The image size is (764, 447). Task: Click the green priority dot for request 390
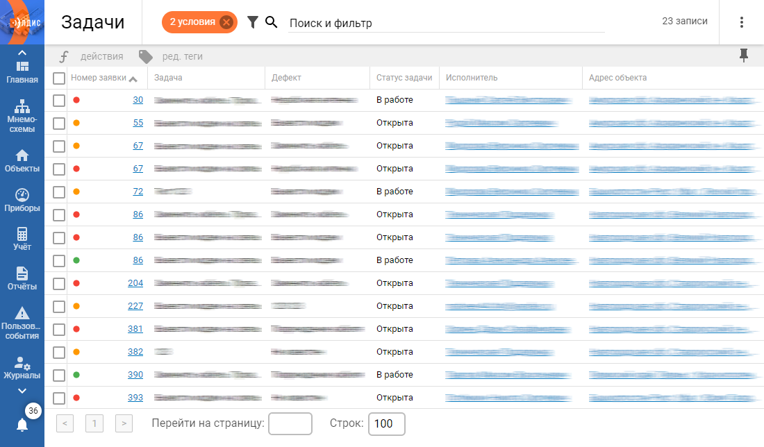coord(76,374)
